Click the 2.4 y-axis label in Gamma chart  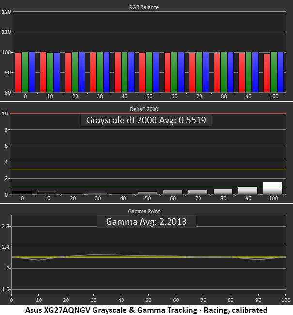[5, 247]
